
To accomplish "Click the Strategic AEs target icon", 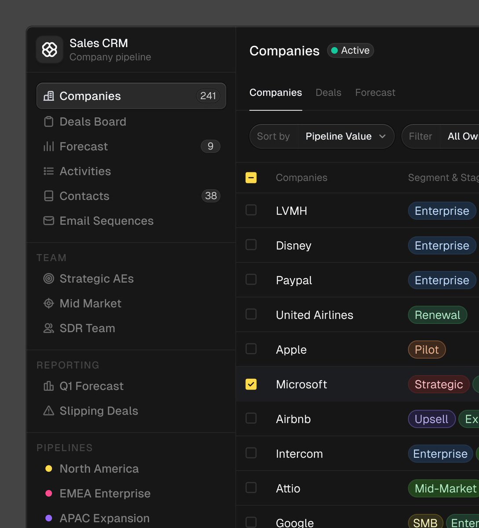I will (x=49, y=279).
